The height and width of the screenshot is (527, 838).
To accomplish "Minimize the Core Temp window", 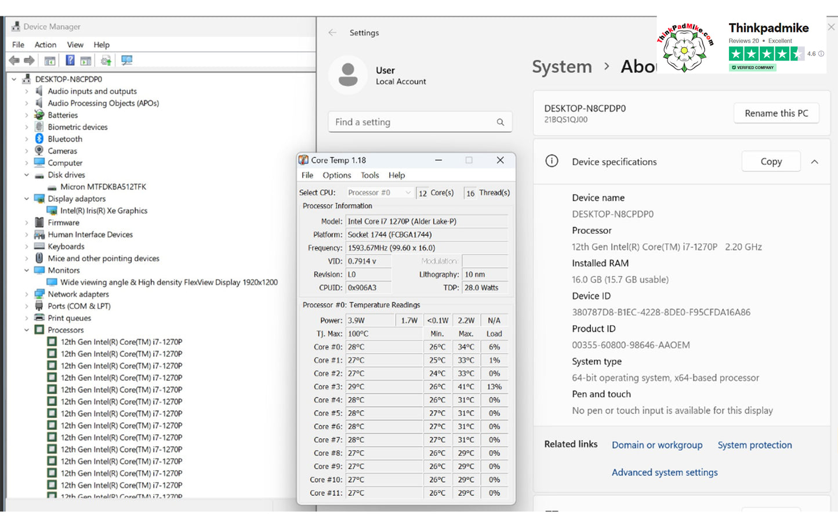I will pyautogui.click(x=438, y=160).
